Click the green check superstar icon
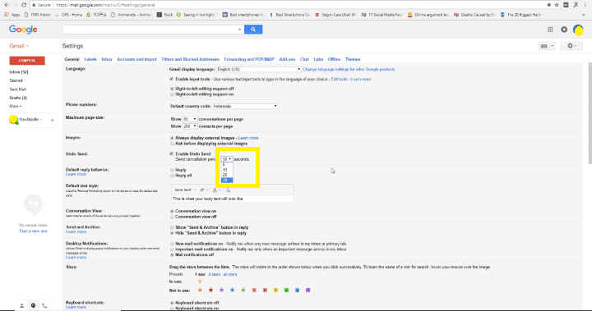This screenshot has height=311, width=592. point(287,290)
